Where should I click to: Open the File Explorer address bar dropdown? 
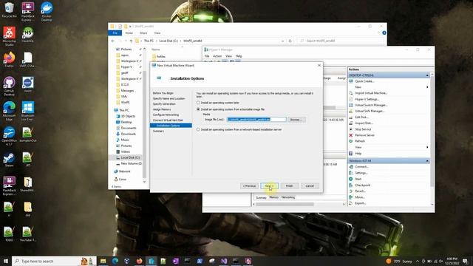tap(282, 41)
